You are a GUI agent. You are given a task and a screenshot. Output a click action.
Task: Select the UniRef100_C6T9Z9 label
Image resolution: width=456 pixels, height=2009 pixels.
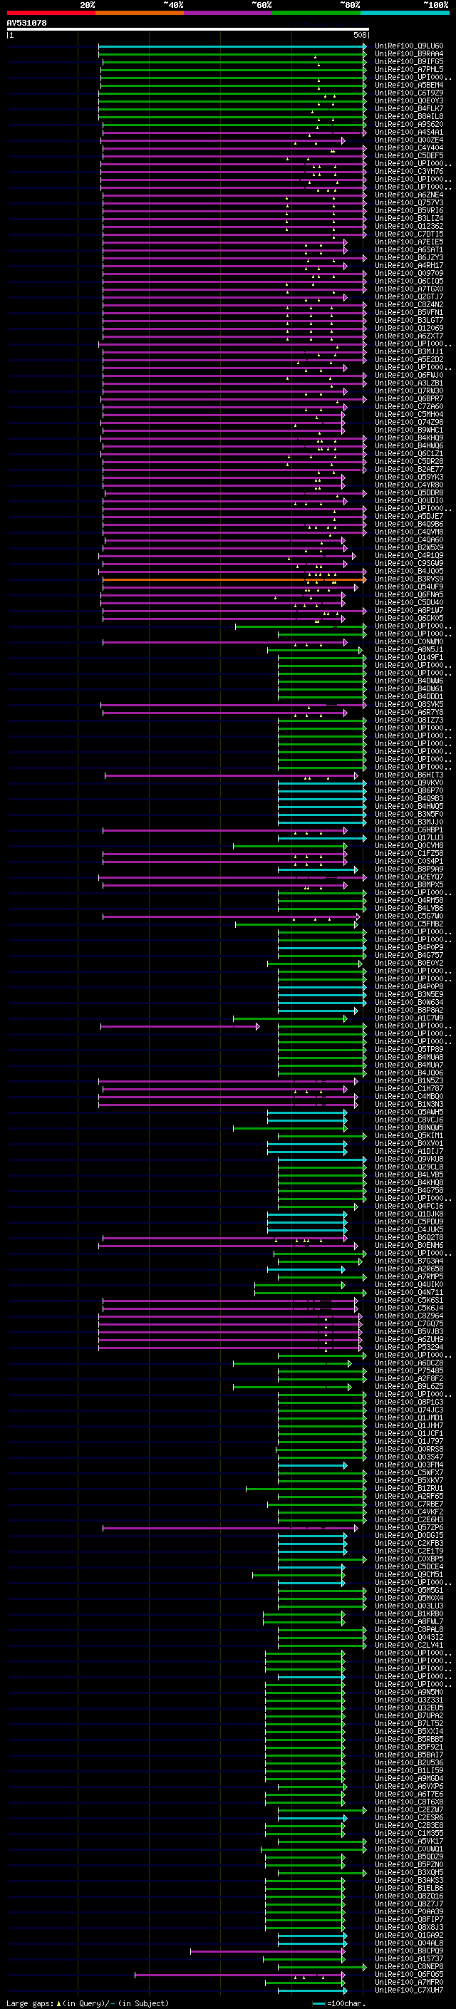click(x=408, y=93)
